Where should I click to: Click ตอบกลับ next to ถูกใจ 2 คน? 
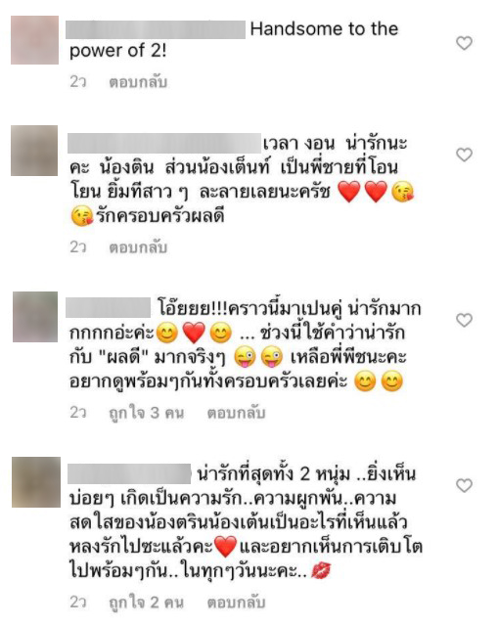click(x=236, y=603)
